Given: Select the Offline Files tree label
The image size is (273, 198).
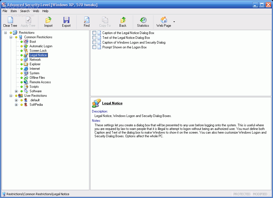Looking at the screenshot, I should 37,78.
